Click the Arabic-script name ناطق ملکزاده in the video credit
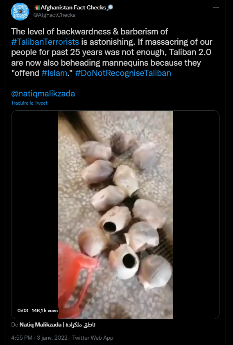The width and height of the screenshot is (233, 345). (80, 325)
